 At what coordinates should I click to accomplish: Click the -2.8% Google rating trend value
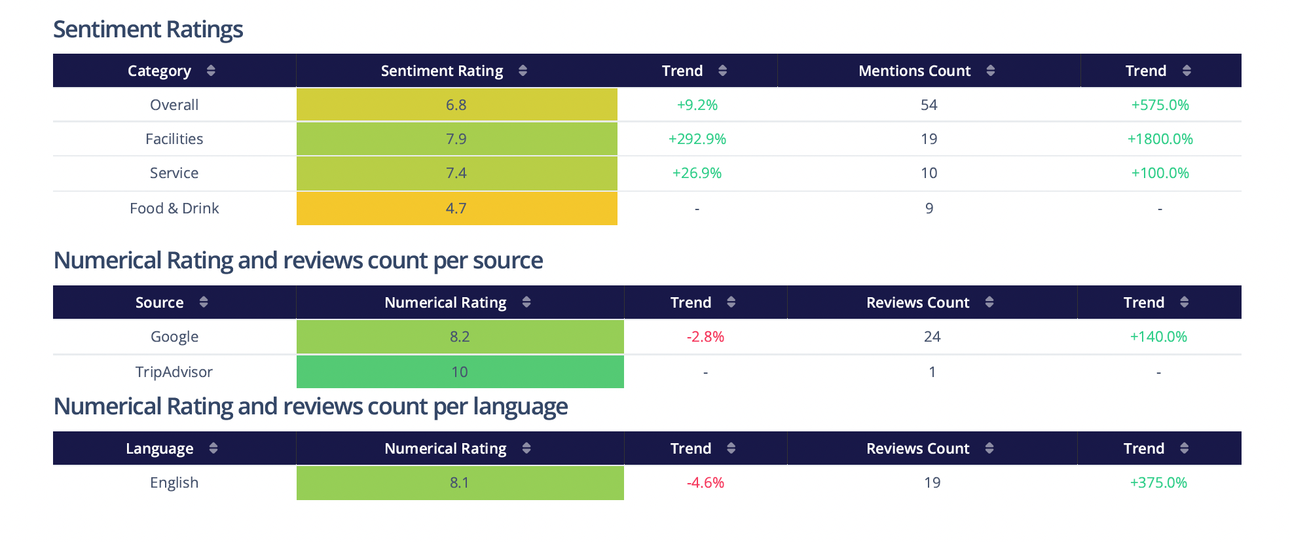705,336
